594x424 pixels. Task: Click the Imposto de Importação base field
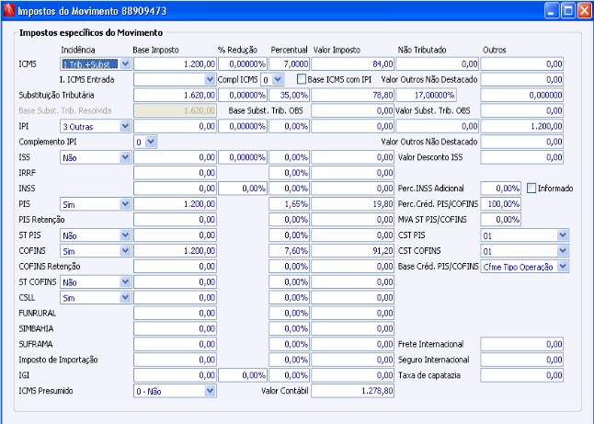pos(175,360)
